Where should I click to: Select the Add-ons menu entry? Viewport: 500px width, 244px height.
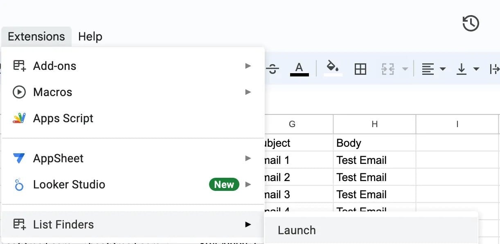133,66
